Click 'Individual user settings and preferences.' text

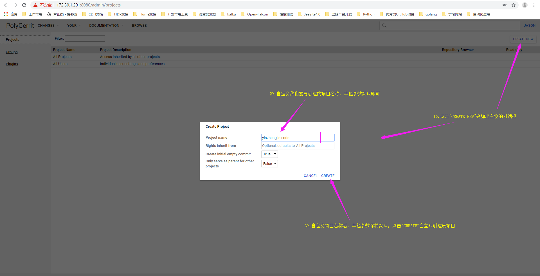(x=133, y=64)
